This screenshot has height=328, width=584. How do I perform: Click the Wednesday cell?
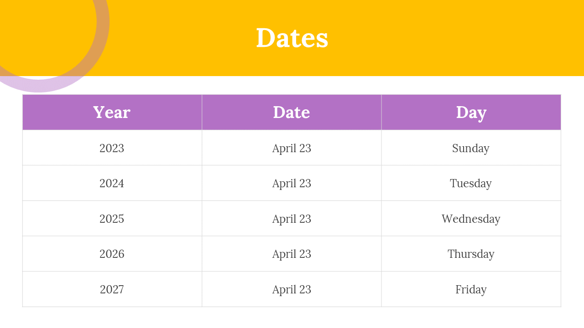pyautogui.click(x=471, y=219)
